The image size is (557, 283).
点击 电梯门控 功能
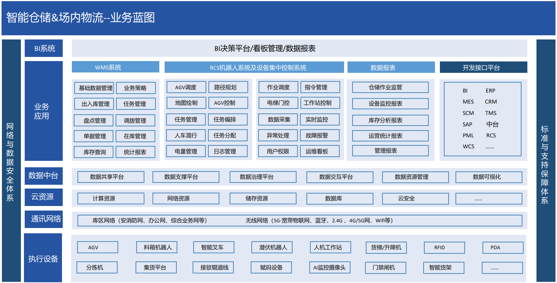[279, 103]
